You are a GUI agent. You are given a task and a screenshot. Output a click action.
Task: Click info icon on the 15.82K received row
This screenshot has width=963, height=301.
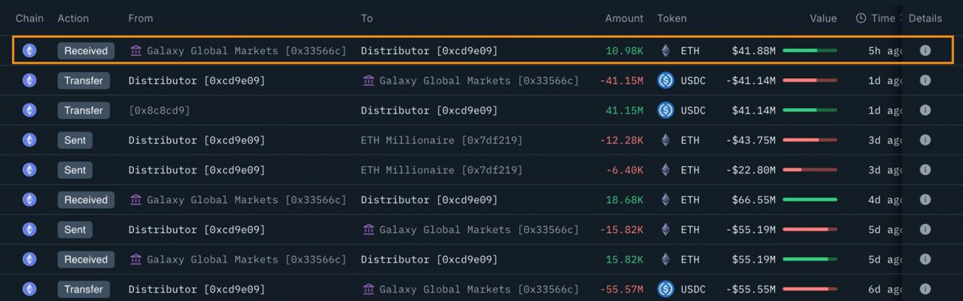tap(925, 259)
